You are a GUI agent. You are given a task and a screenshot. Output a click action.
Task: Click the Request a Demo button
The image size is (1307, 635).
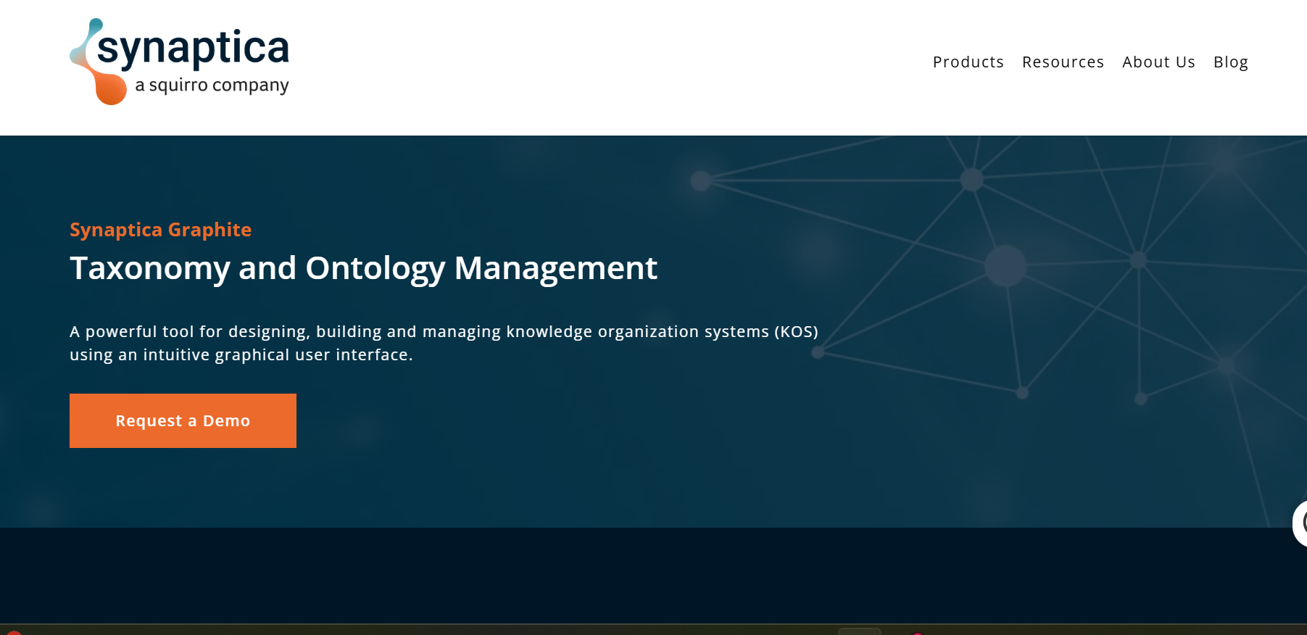click(x=183, y=420)
